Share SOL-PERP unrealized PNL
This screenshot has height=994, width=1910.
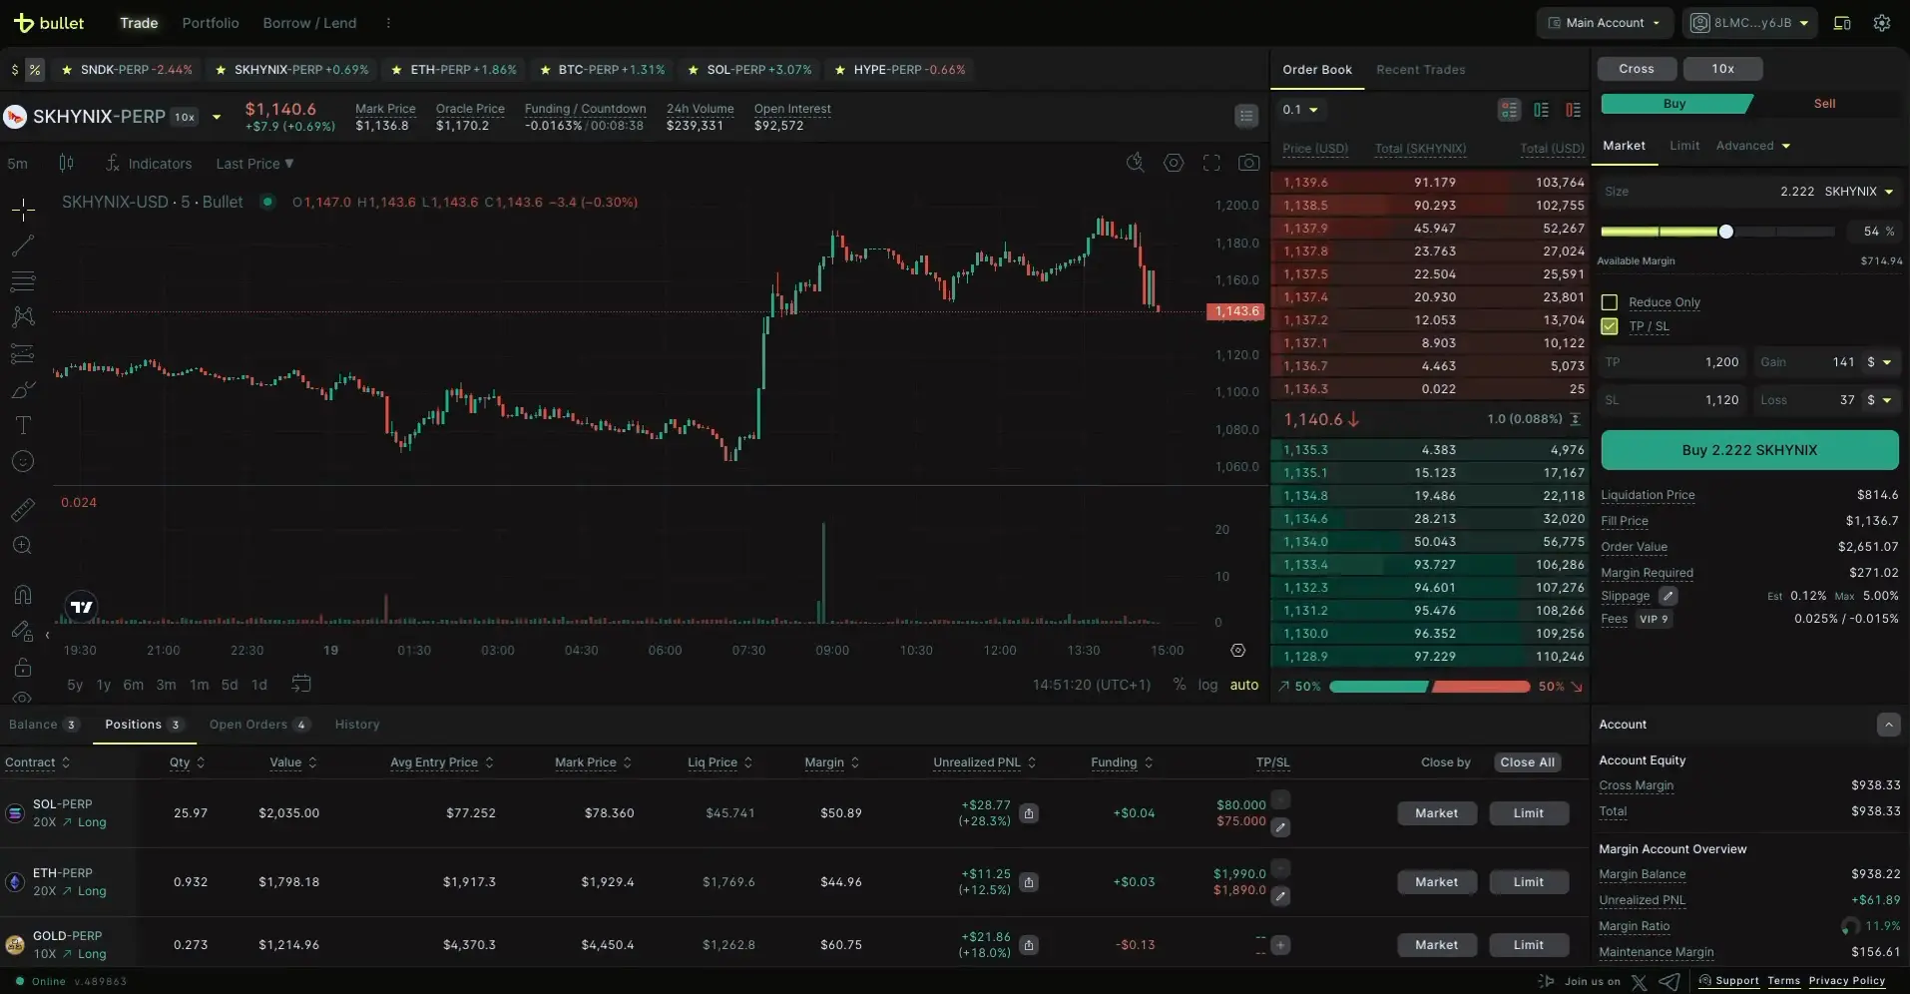(1029, 813)
